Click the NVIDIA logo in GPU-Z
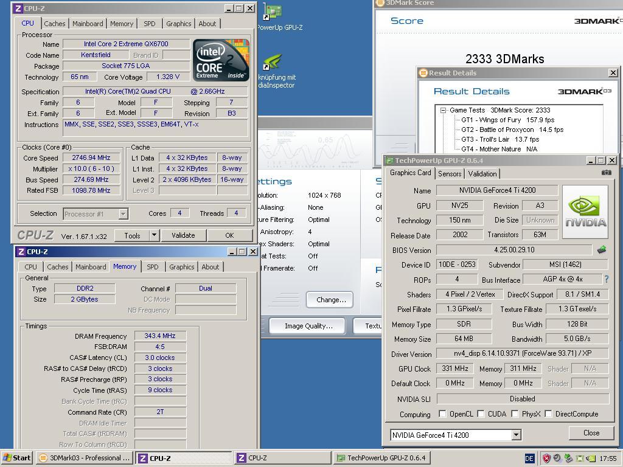 [x=585, y=212]
